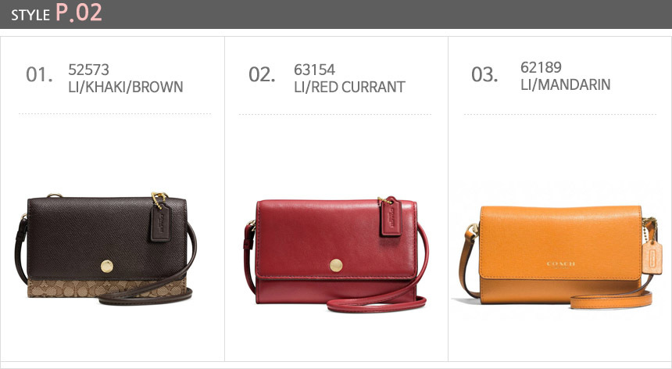
Task: Click the 01. item number
Action: [x=39, y=74]
